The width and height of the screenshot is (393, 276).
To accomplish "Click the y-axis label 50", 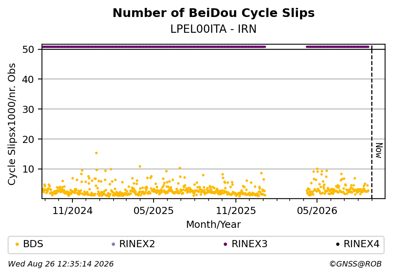I will 28,49.
